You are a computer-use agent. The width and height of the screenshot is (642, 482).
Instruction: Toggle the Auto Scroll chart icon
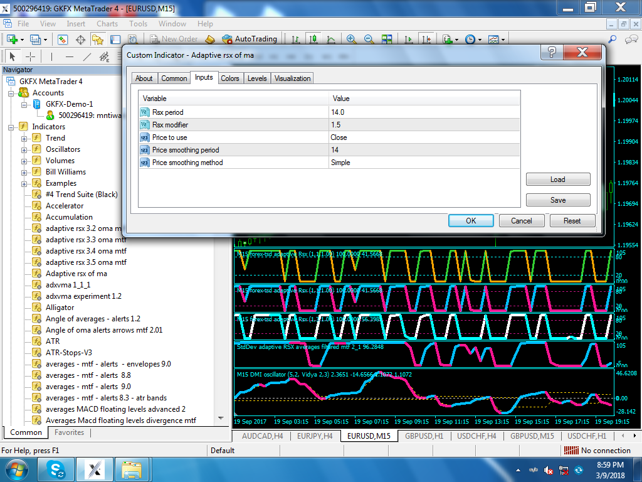click(x=409, y=39)
